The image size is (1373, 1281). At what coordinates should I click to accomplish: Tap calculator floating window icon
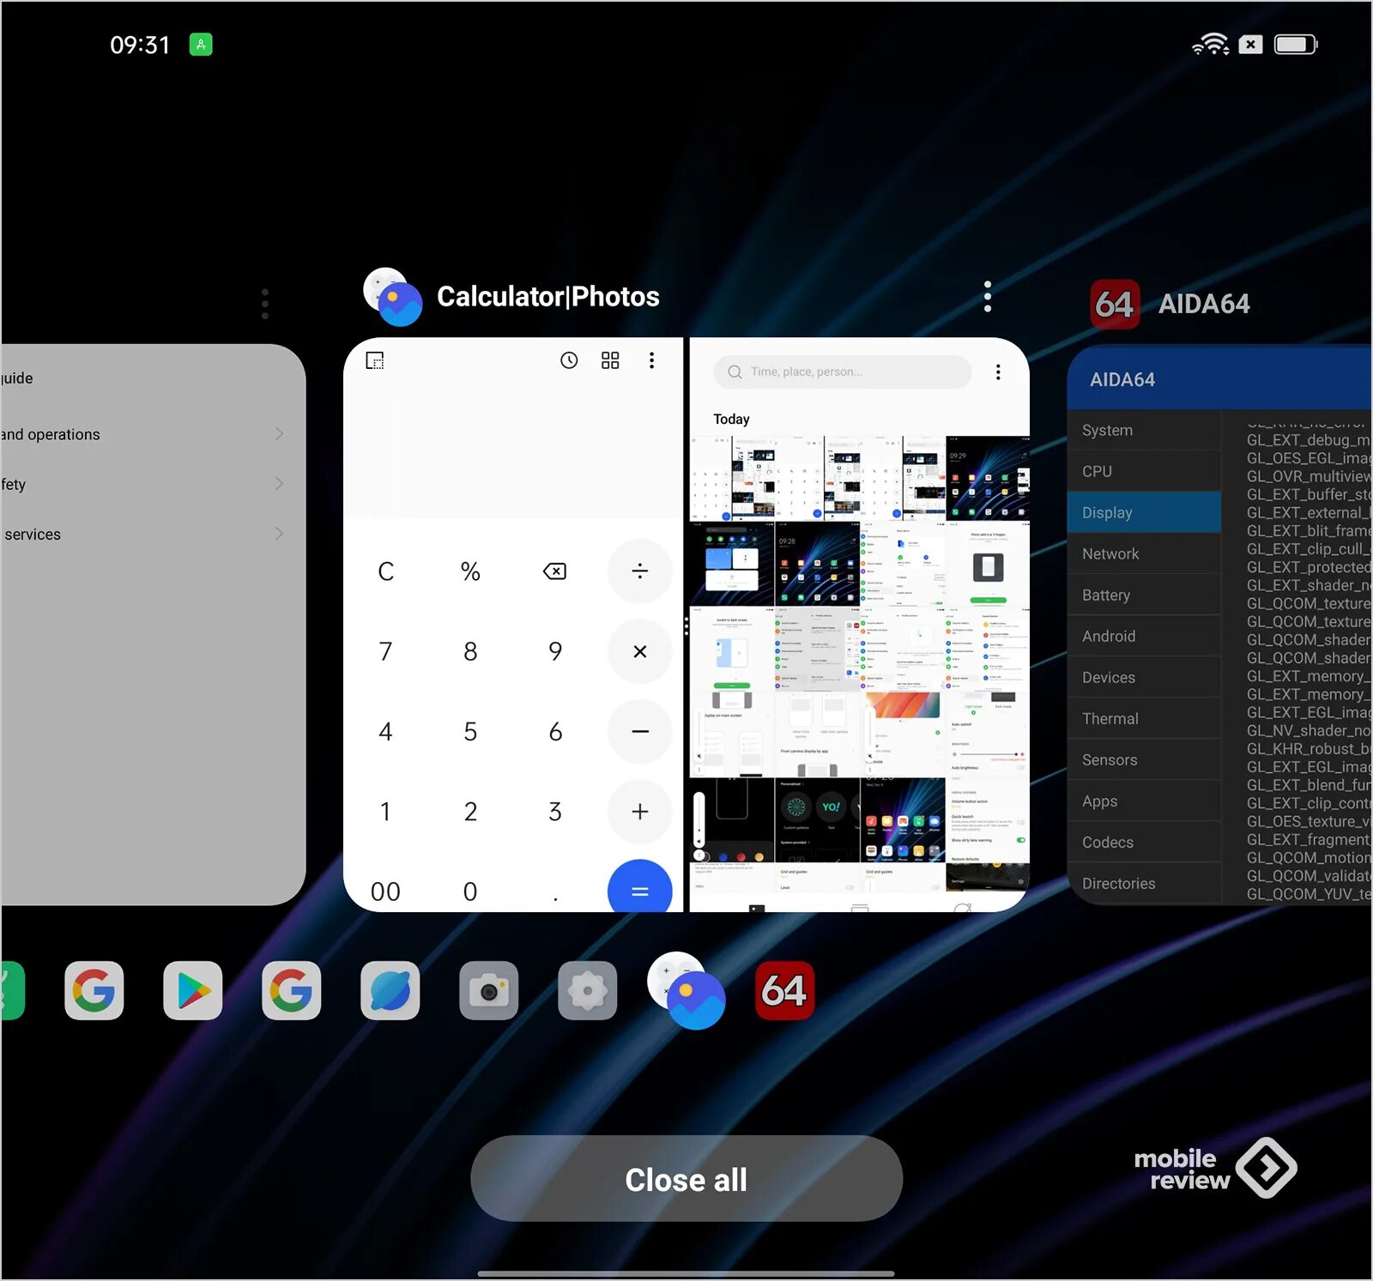click(375, 360)
